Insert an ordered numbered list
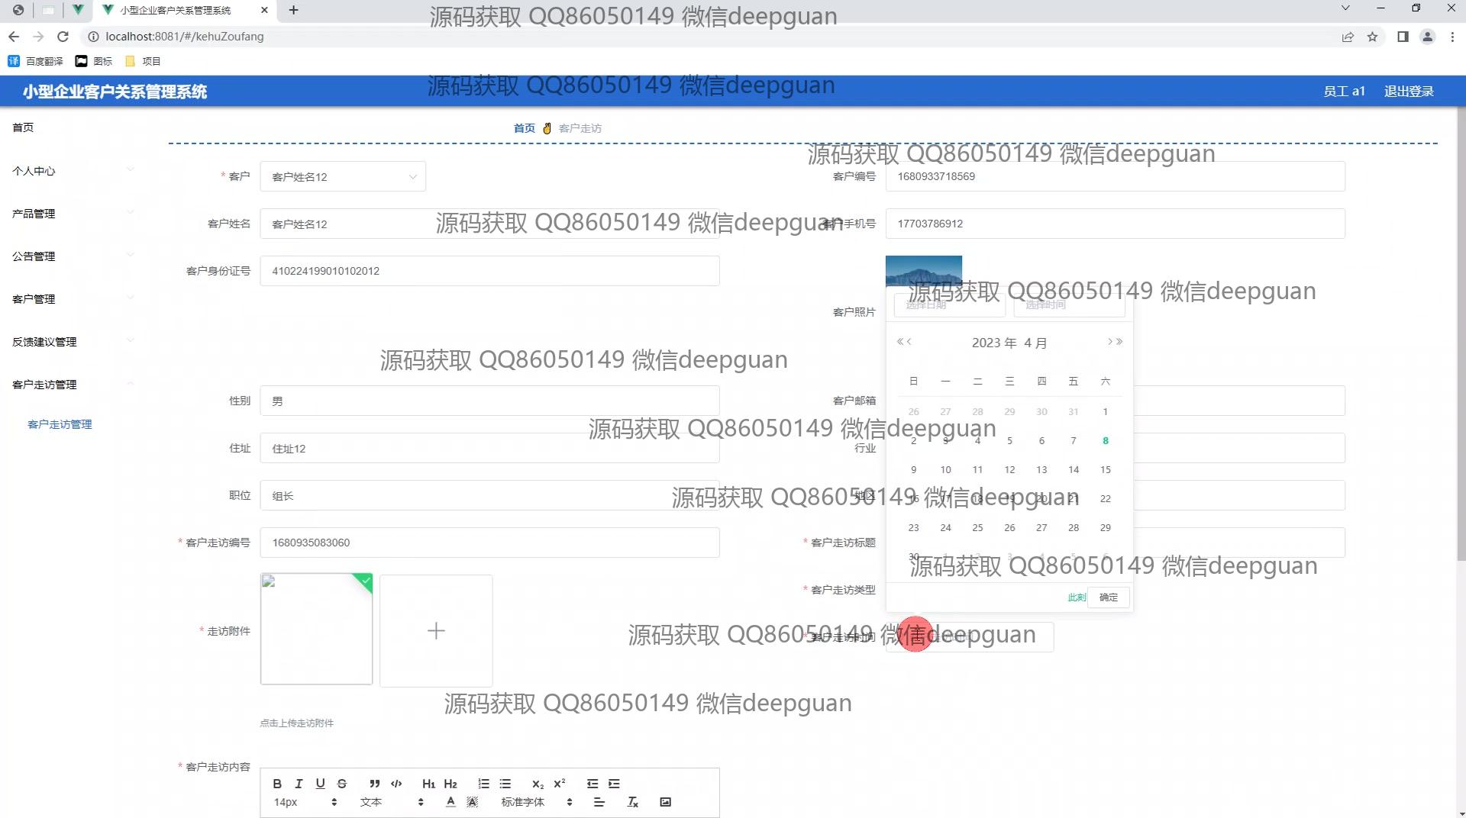 (x=483, y=784)
